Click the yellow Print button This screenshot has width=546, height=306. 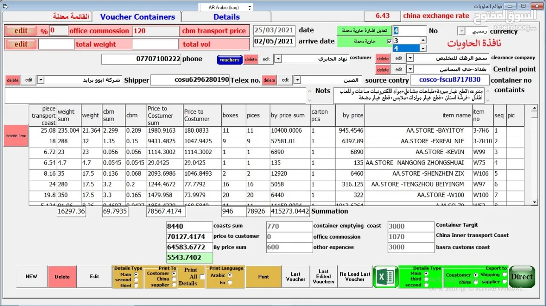coord(264,277)
